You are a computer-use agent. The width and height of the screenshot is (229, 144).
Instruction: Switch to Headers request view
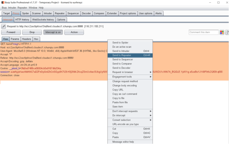click(26, 39)
